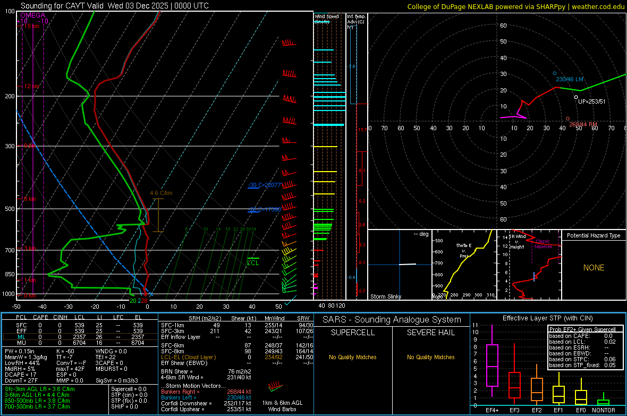The height and width of the screenshot is (416, 627).
Task: Select the MU parcel row
Action: pos(80,343)
